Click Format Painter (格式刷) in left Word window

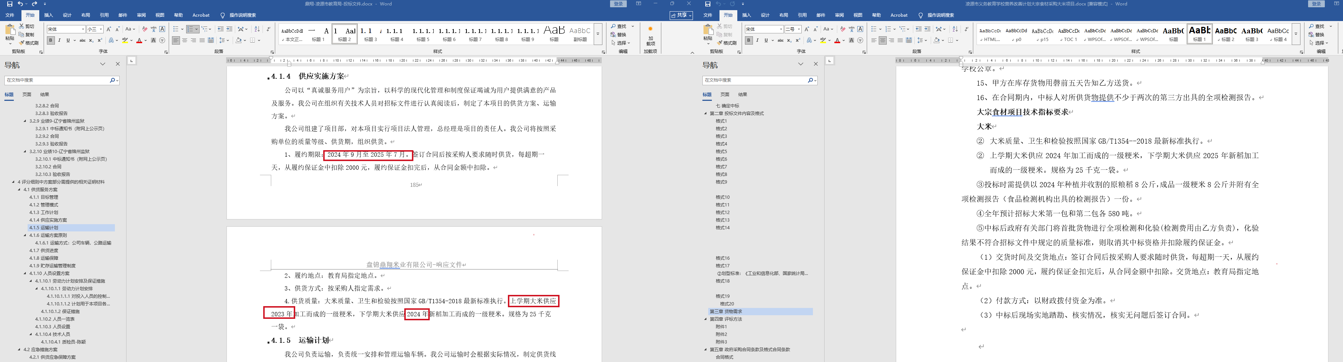coord(29,43)
